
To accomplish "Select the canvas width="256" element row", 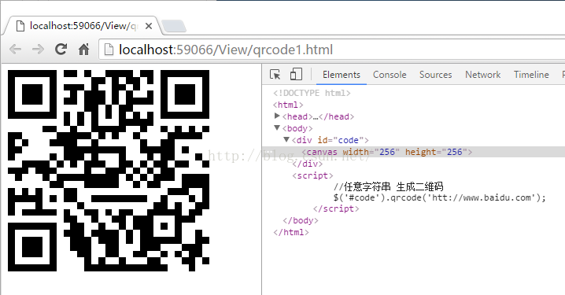I will [x=413, y=152].
